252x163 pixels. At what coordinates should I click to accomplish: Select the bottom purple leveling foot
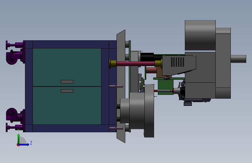[x=15, y=128]
